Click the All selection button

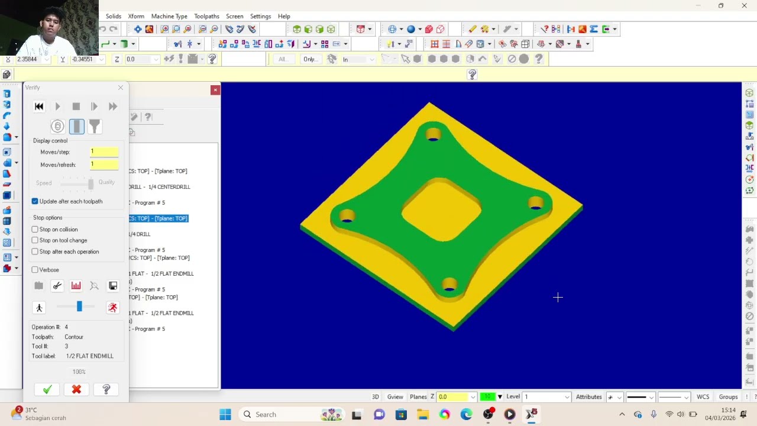pyautogui.click(x=283, y=59)
